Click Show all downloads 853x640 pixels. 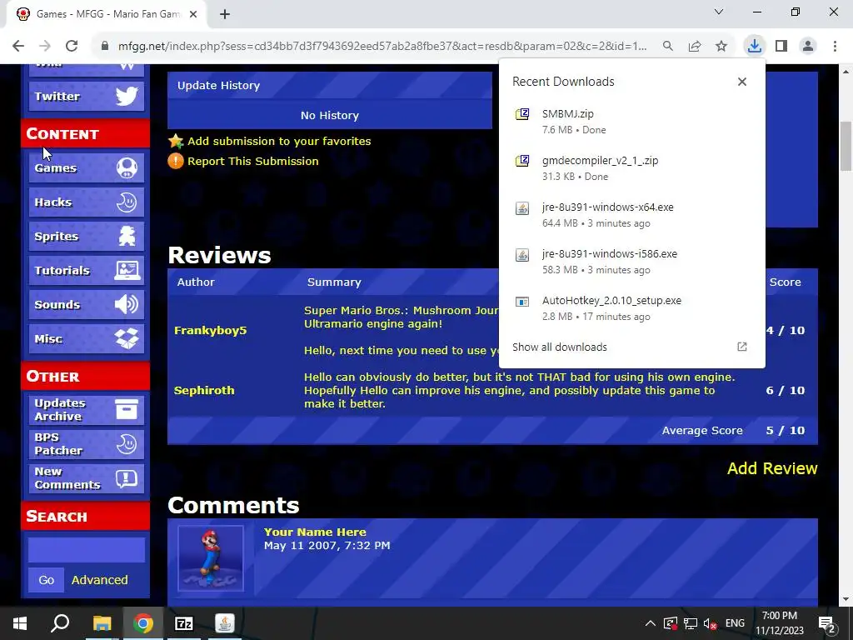[x=631, y=347]
